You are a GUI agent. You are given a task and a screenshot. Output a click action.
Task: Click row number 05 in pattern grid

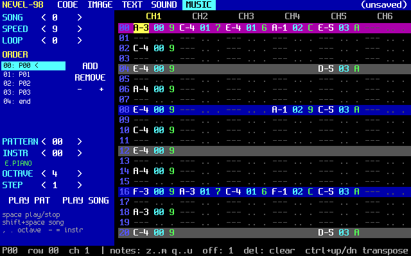[x=124, y=79]
